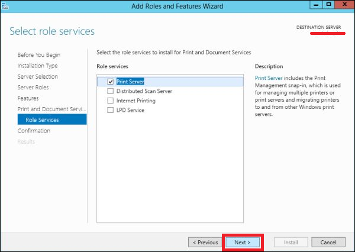Open the Features step
Image resolution: width=355 pixels, height=252 pixels.
28,98
